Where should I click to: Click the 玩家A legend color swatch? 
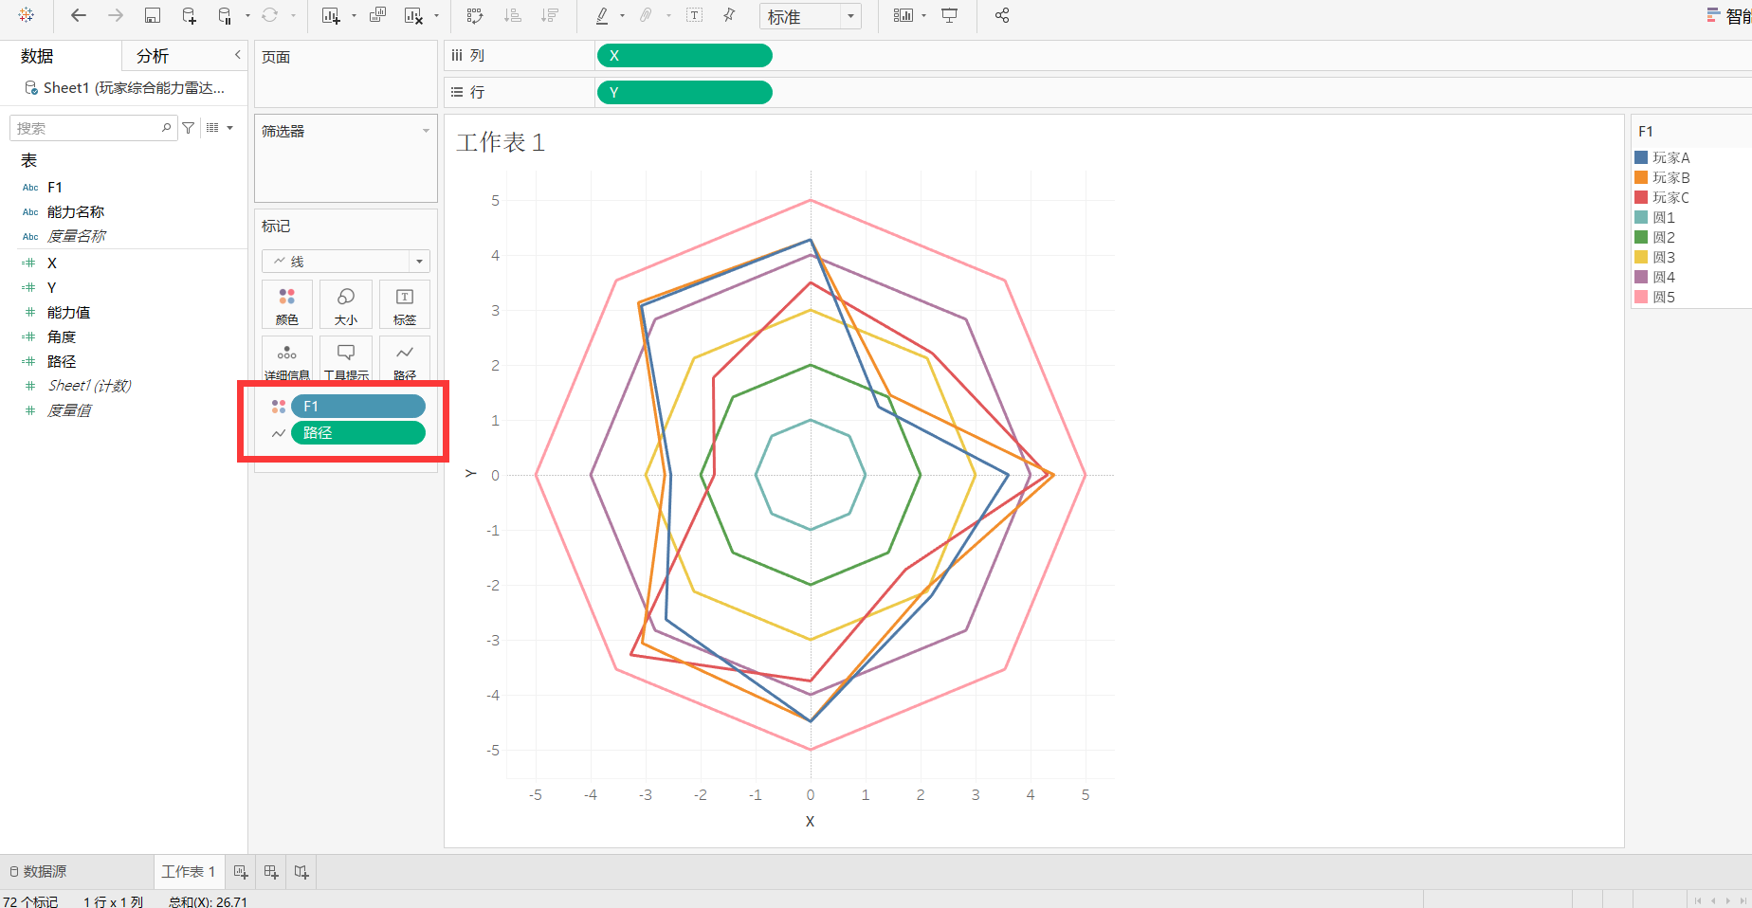(x=1641, y=157)
